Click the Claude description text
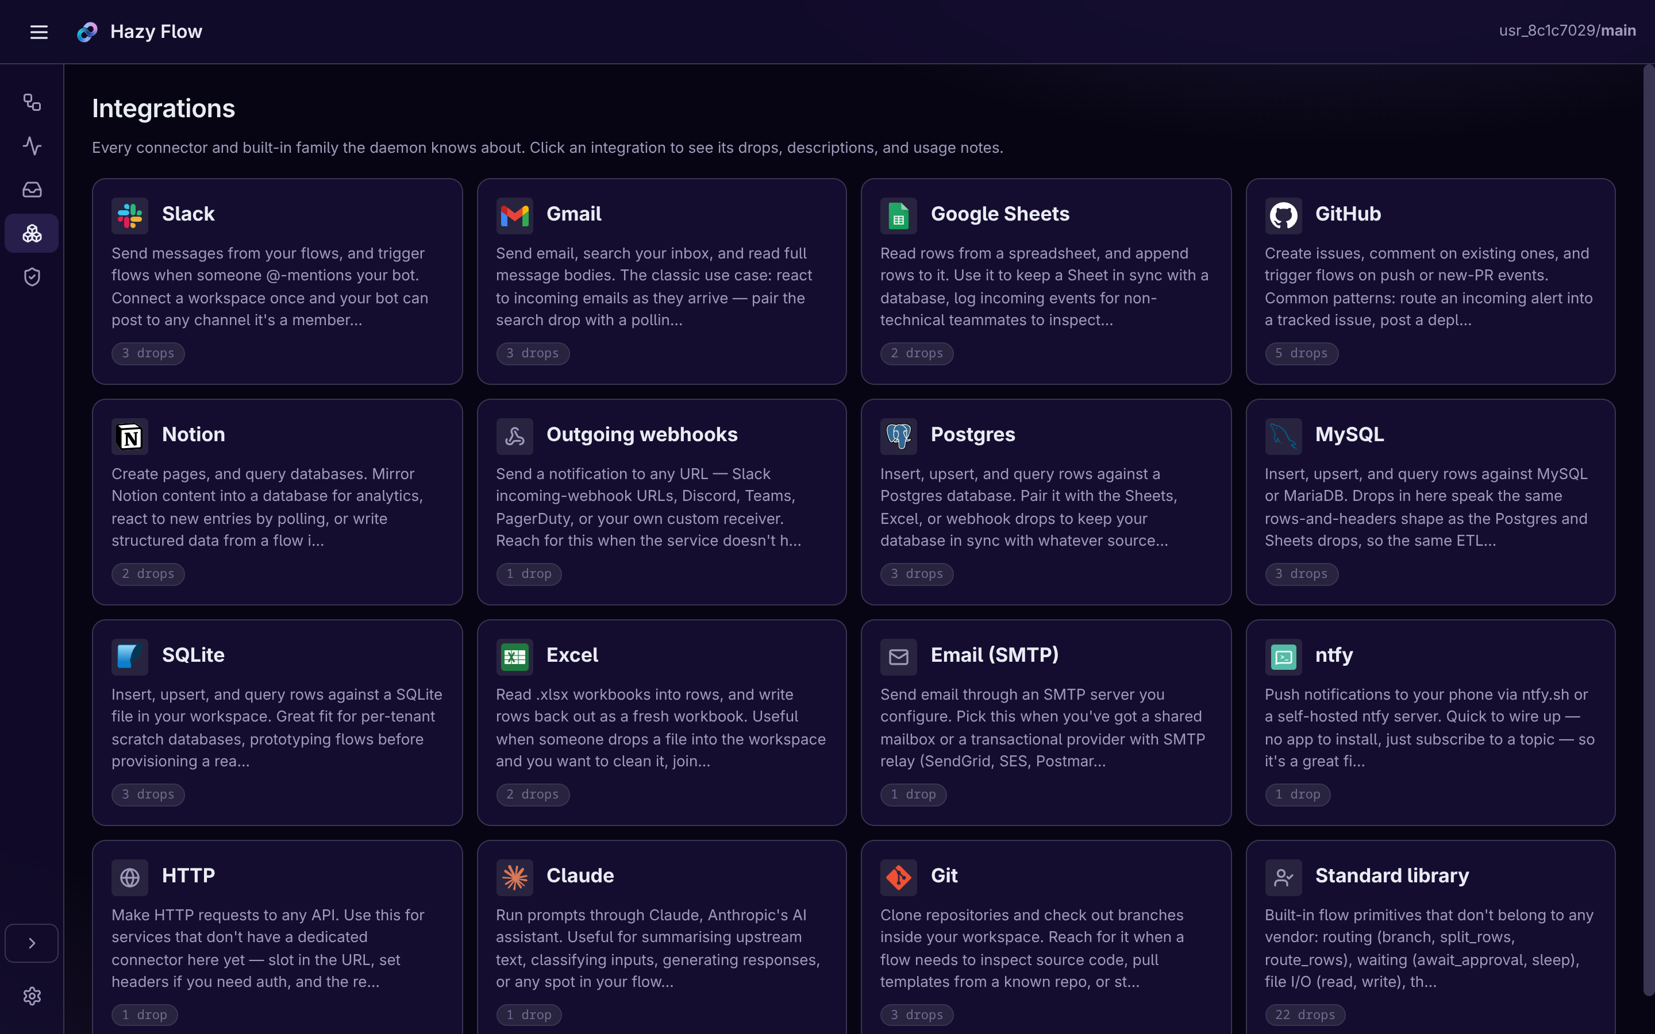 [x=657, y=948]
